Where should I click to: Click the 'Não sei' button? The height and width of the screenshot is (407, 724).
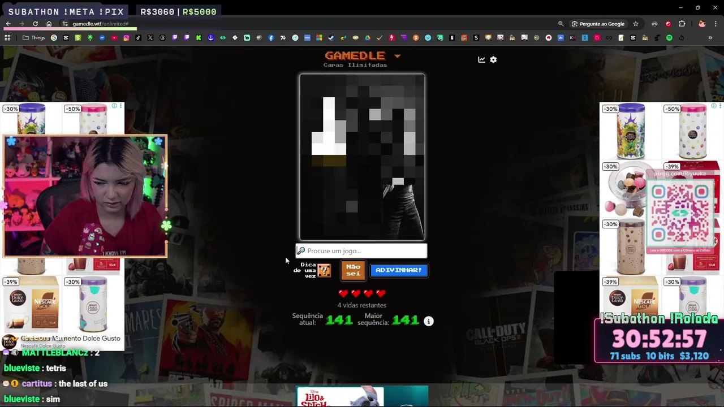coord(353,270)
